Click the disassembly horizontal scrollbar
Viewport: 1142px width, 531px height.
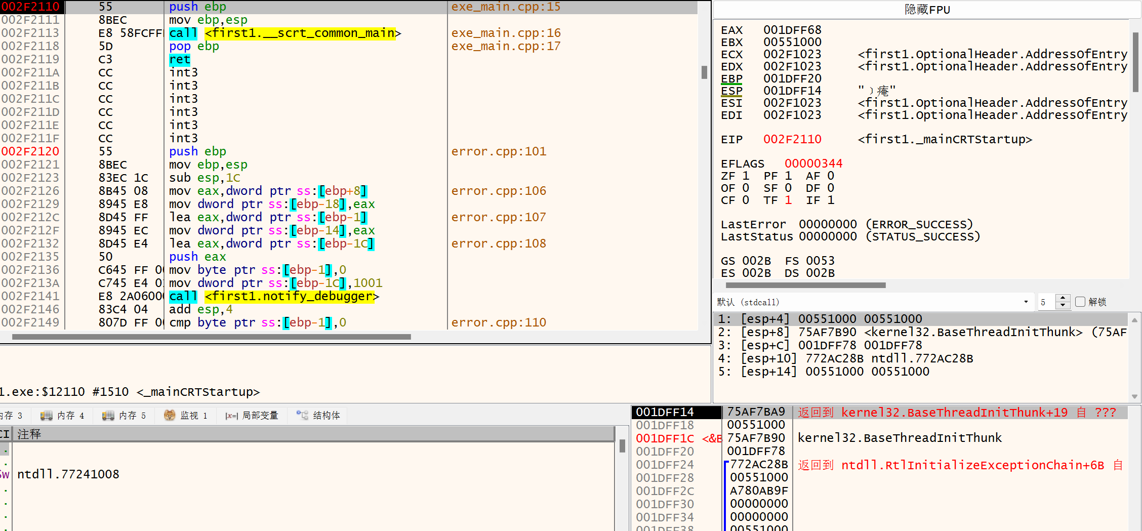coord(212,337)
